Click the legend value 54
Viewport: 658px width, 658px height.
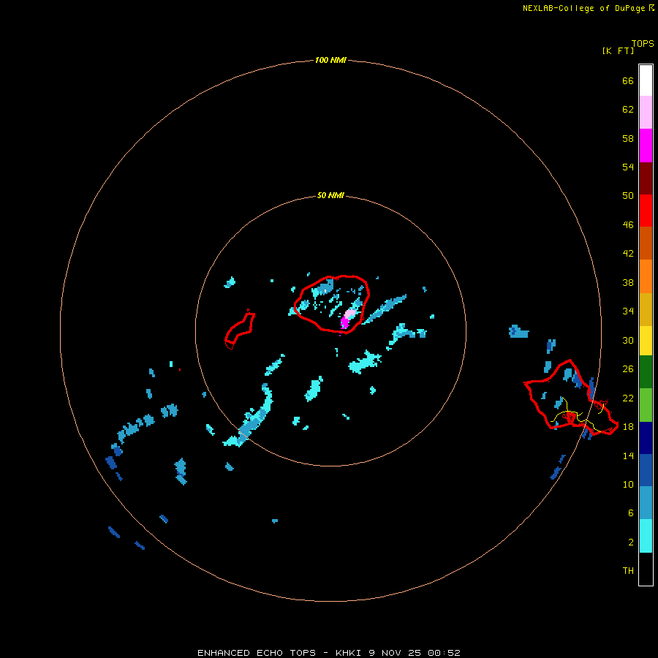(x=628, y=167)
